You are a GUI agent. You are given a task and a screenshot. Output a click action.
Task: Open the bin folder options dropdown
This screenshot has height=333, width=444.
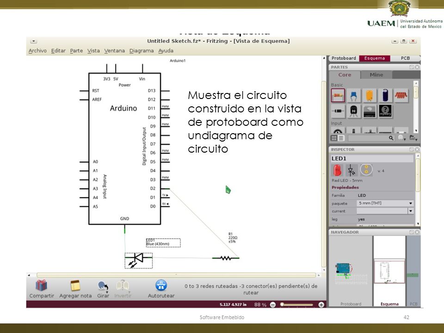[x=413, y=138]
